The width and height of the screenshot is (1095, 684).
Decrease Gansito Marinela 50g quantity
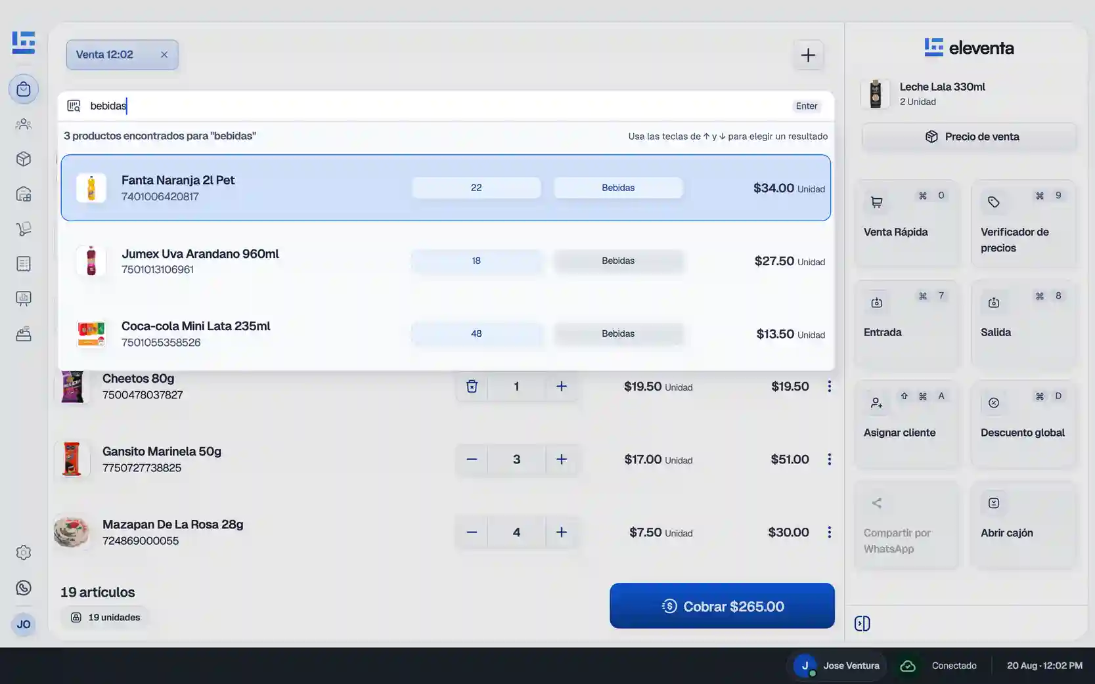point(472,459)
